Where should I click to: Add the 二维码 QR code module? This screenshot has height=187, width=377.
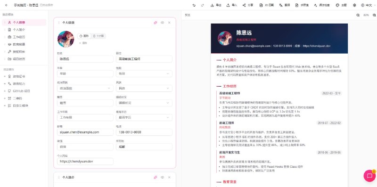(x=24, y=98)
